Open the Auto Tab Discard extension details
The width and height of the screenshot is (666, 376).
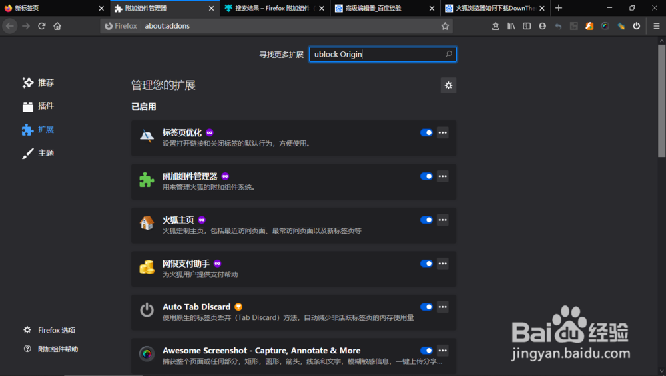click(x=196, y=307)
